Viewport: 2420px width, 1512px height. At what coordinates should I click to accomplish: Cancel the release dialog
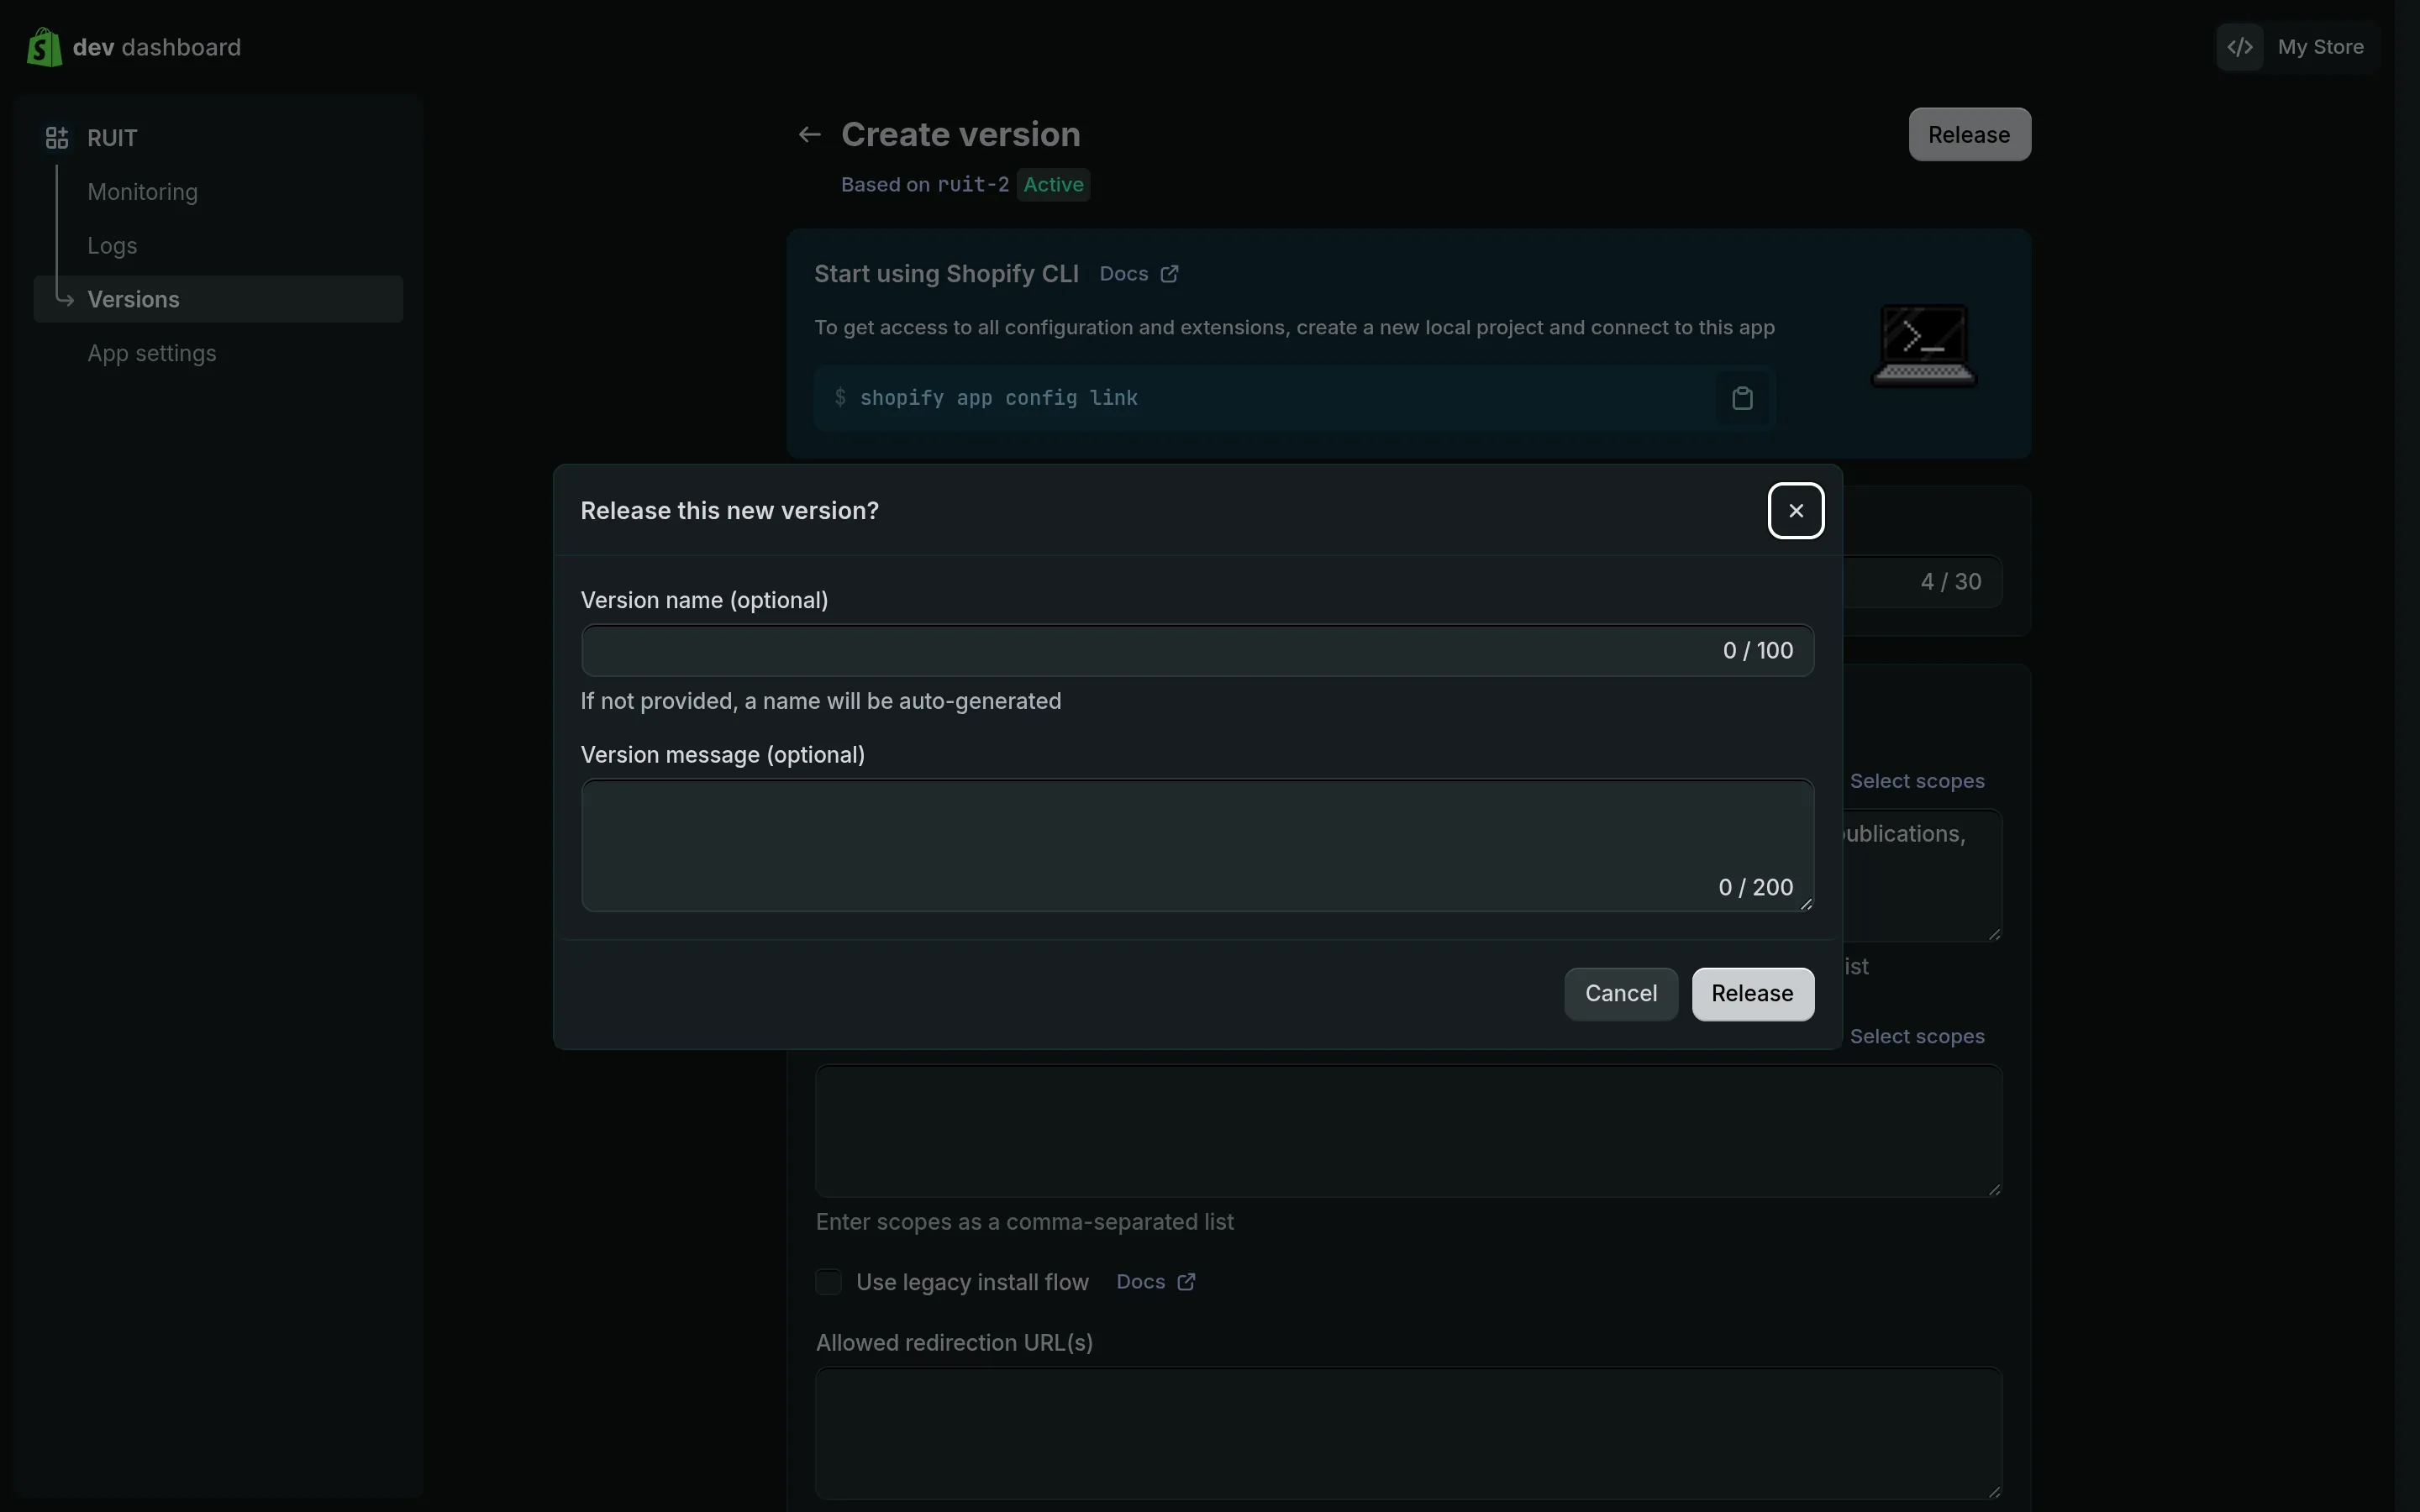(x=1620, y=994)
